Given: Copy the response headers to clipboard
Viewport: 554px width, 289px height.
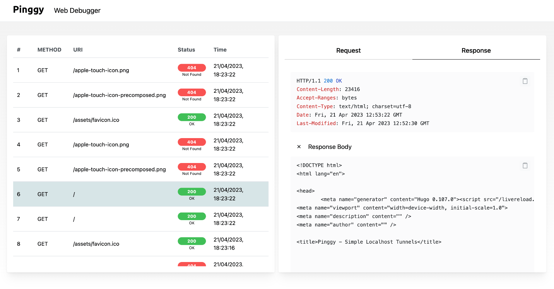Looking at the screenshot, I should (525, 81).
